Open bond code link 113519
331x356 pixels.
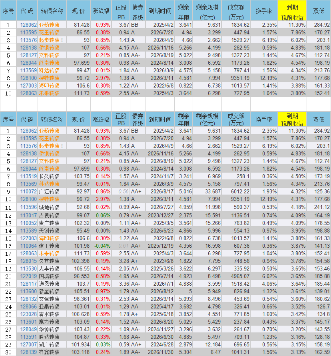click(x=28, y=177)
